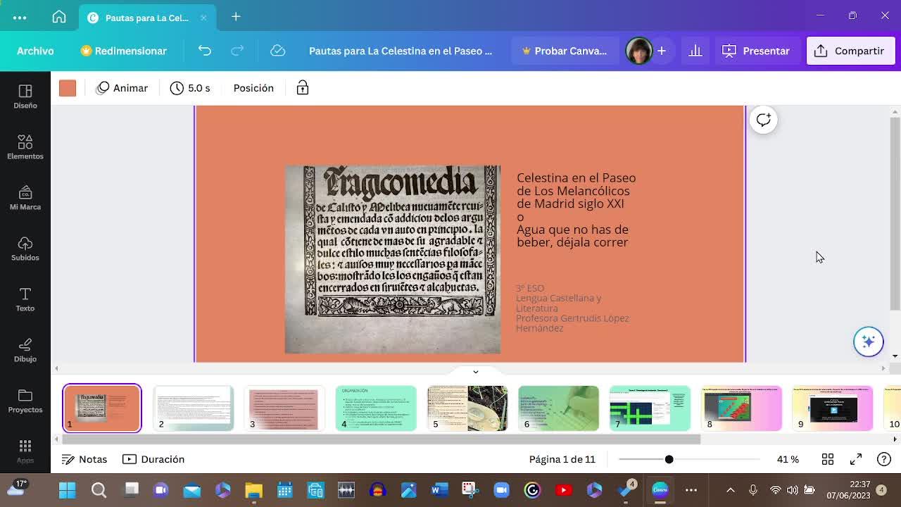Viewport: 901px width, 507px height.
Task: Undo the last action
Action: pyautogui.click(x=204, y=51)
